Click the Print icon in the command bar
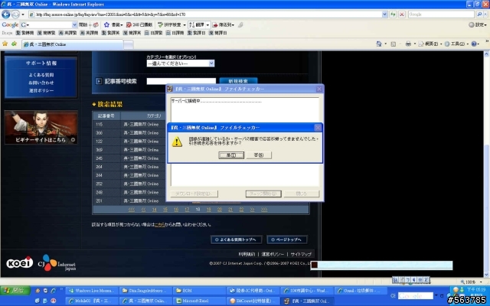Image resolution: width=490 pixels, height=306 pixels. [x=408, y=44]
